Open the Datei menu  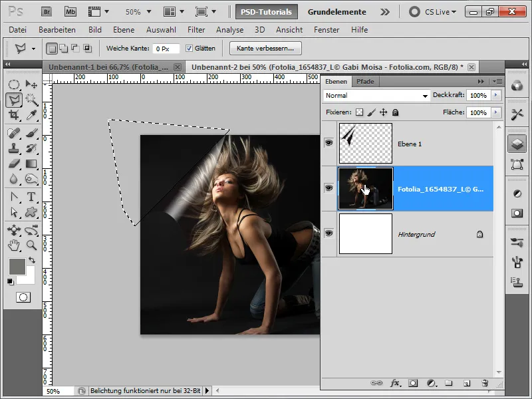pos(18,30)
